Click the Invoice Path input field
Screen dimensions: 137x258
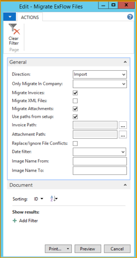click(x=95, y=125)
